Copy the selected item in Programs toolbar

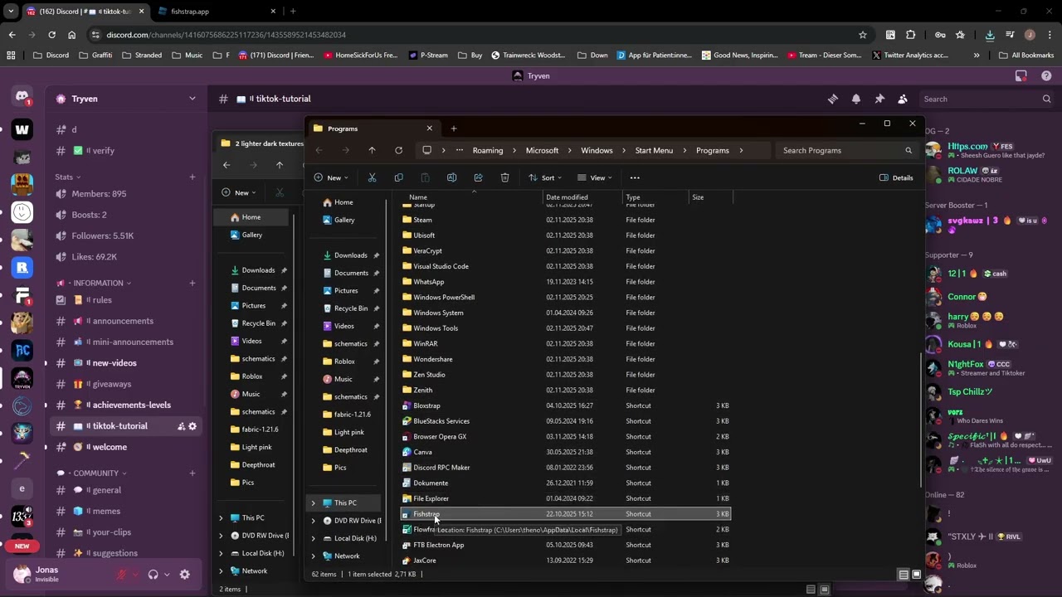(398, 177)
